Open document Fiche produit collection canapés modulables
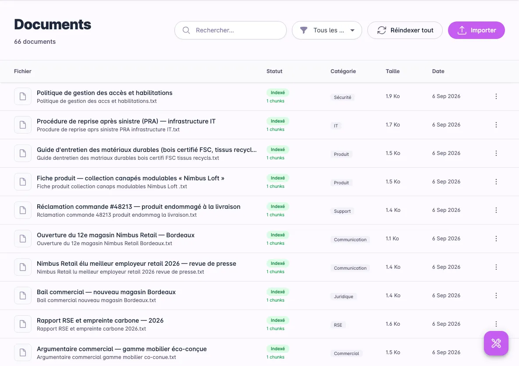 click(131, 178)
